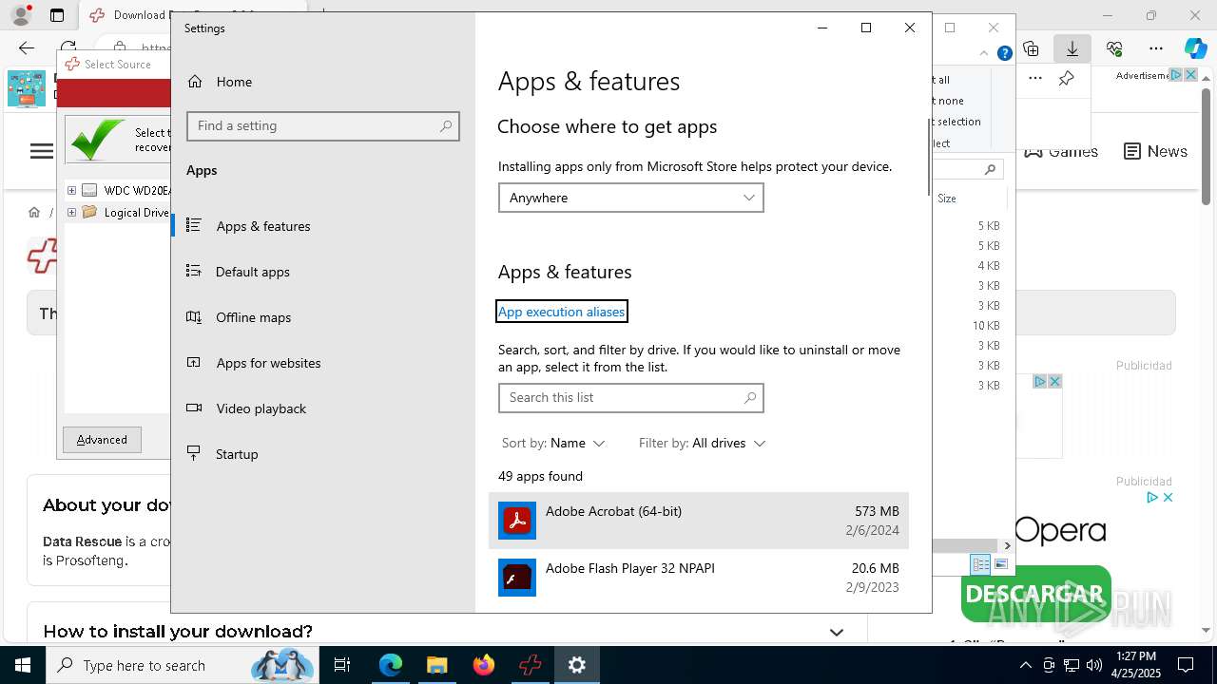
Task: Open Task View from taskbar
Action: pyautogui.click(x=342, y=665)
